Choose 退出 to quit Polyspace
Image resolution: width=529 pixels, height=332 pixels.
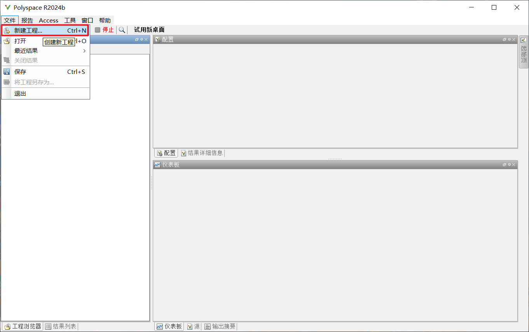[45, 93]
